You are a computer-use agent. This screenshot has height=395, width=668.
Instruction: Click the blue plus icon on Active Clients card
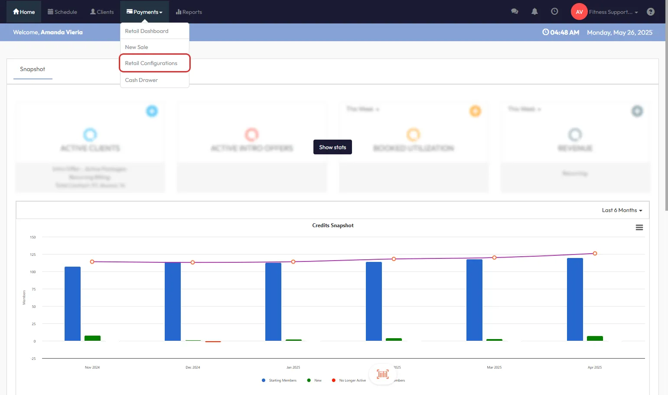click(152, 111)
